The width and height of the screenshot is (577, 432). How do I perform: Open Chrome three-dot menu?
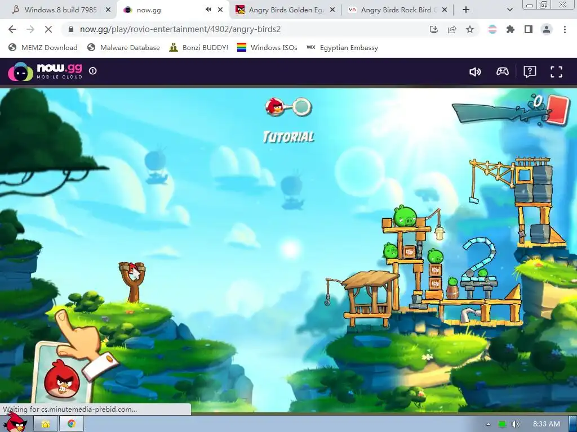[565, 29]
